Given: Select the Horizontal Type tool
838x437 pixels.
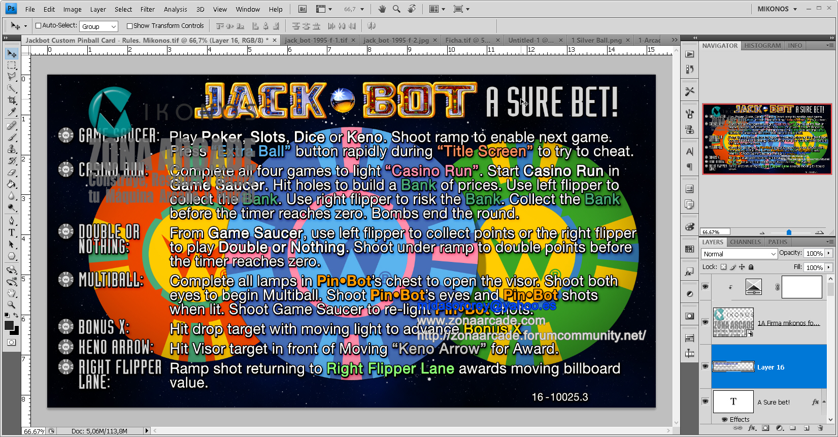Looking at the screenshot, I should pos(12,232).
